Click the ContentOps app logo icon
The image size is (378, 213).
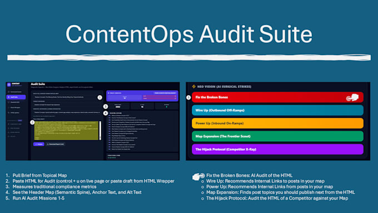(x=9, y=85)
